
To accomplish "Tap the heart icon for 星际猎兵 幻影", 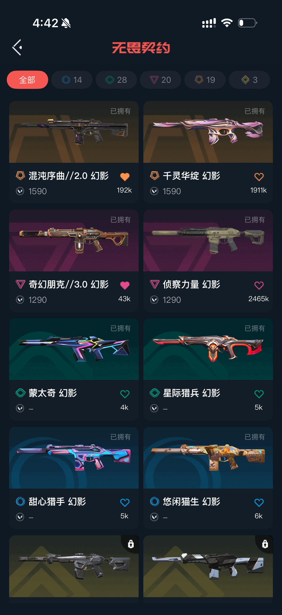I will tap(259, 394).
